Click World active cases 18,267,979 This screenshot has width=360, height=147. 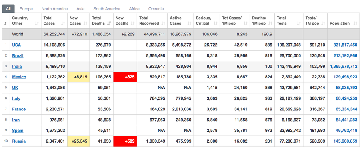coord(180,35)
